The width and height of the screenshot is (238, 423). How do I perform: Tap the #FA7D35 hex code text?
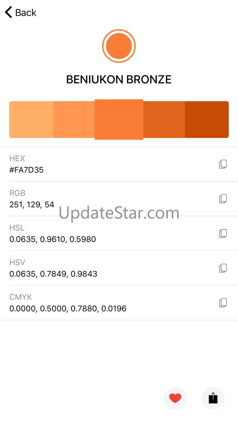(27, 170)
